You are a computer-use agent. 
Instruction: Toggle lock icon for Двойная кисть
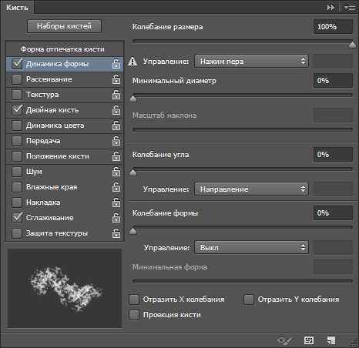point(116,110)
